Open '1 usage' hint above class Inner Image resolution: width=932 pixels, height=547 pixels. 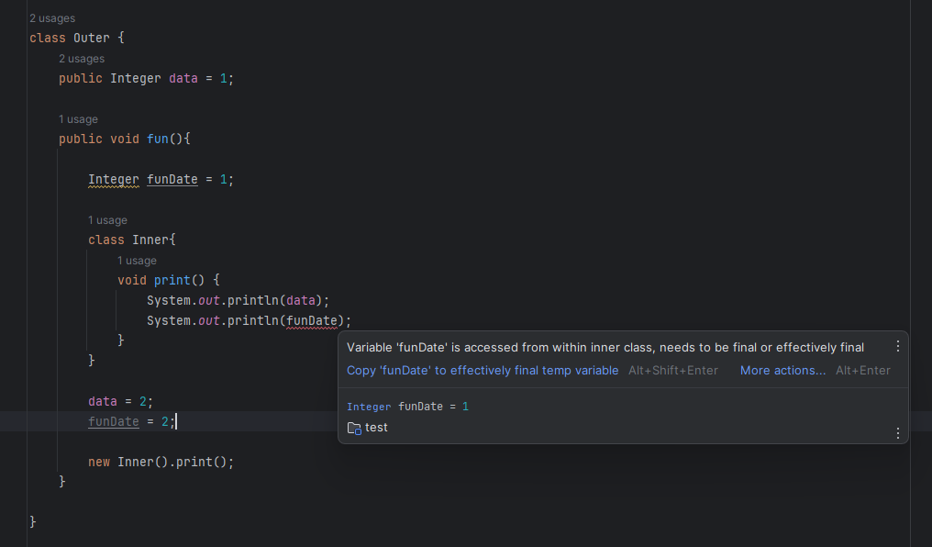pyautogui.click(x=107, y=220)
